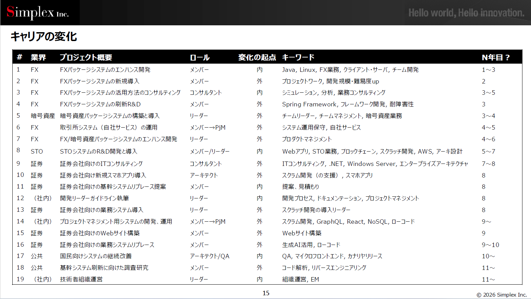Select the 開発リーダーガイドライン執筆 project cell
Screen dimensions: 531x299
(x=94, y=198)
